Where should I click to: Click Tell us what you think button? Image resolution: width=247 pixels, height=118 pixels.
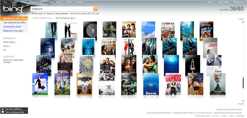14,112
